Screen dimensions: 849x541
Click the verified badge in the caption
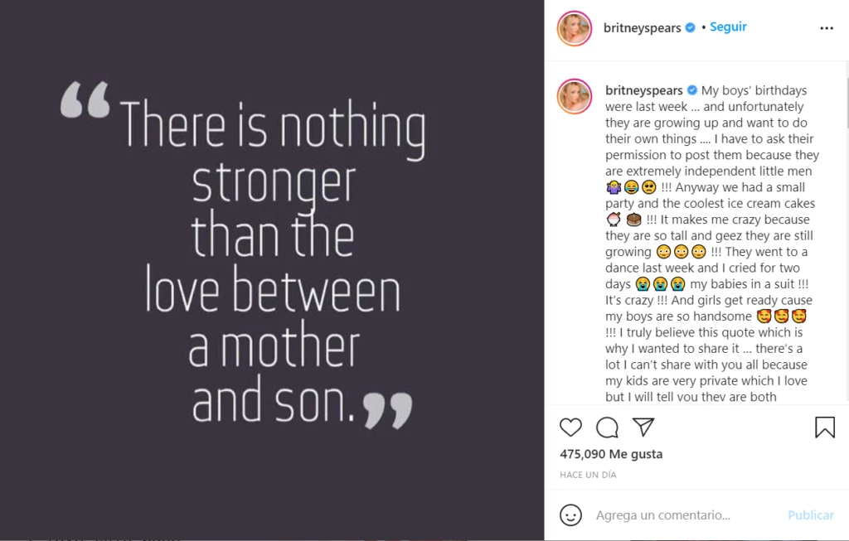pos(691,90)
